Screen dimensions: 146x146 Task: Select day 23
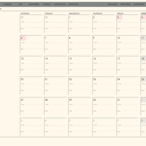click(95, 79)
